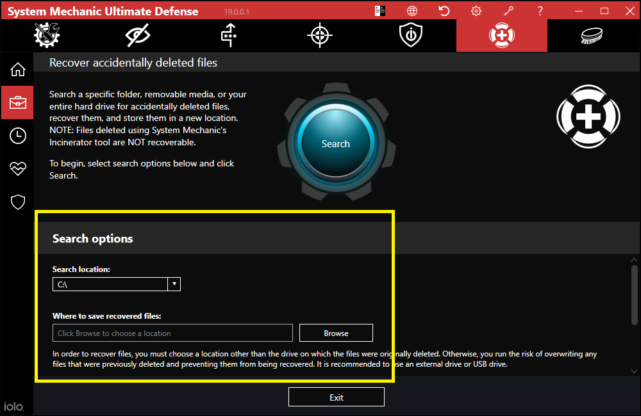The image size is (641, 416).
Task: Click the search options scrollbar thumb
Action: (x=634, y=295)
